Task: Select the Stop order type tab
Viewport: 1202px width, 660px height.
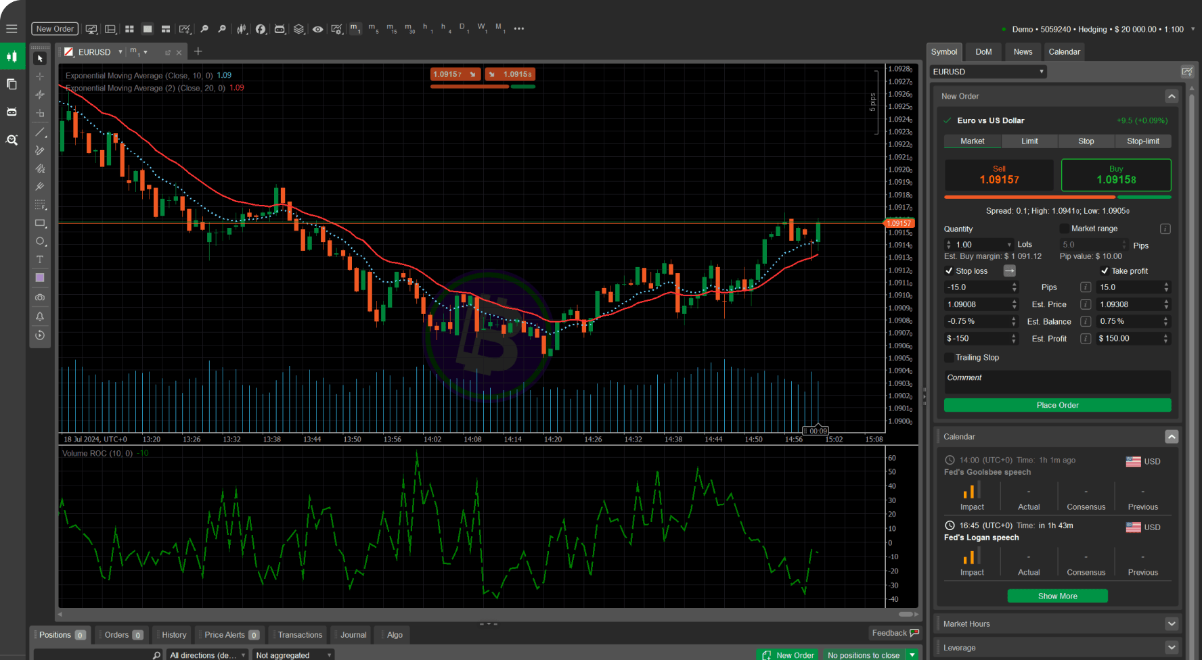Action: pos(1086,141)
